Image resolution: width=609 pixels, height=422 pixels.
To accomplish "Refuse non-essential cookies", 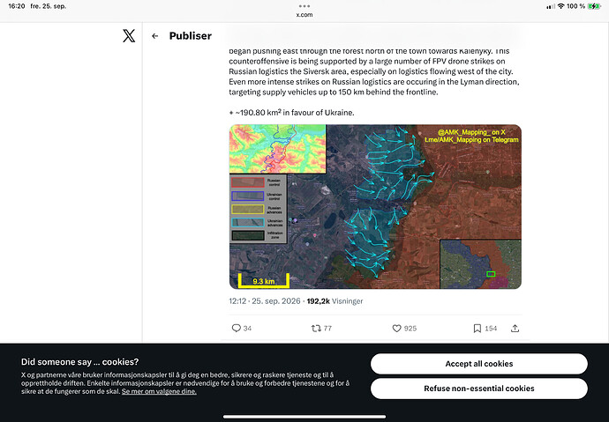I will 479,389.
